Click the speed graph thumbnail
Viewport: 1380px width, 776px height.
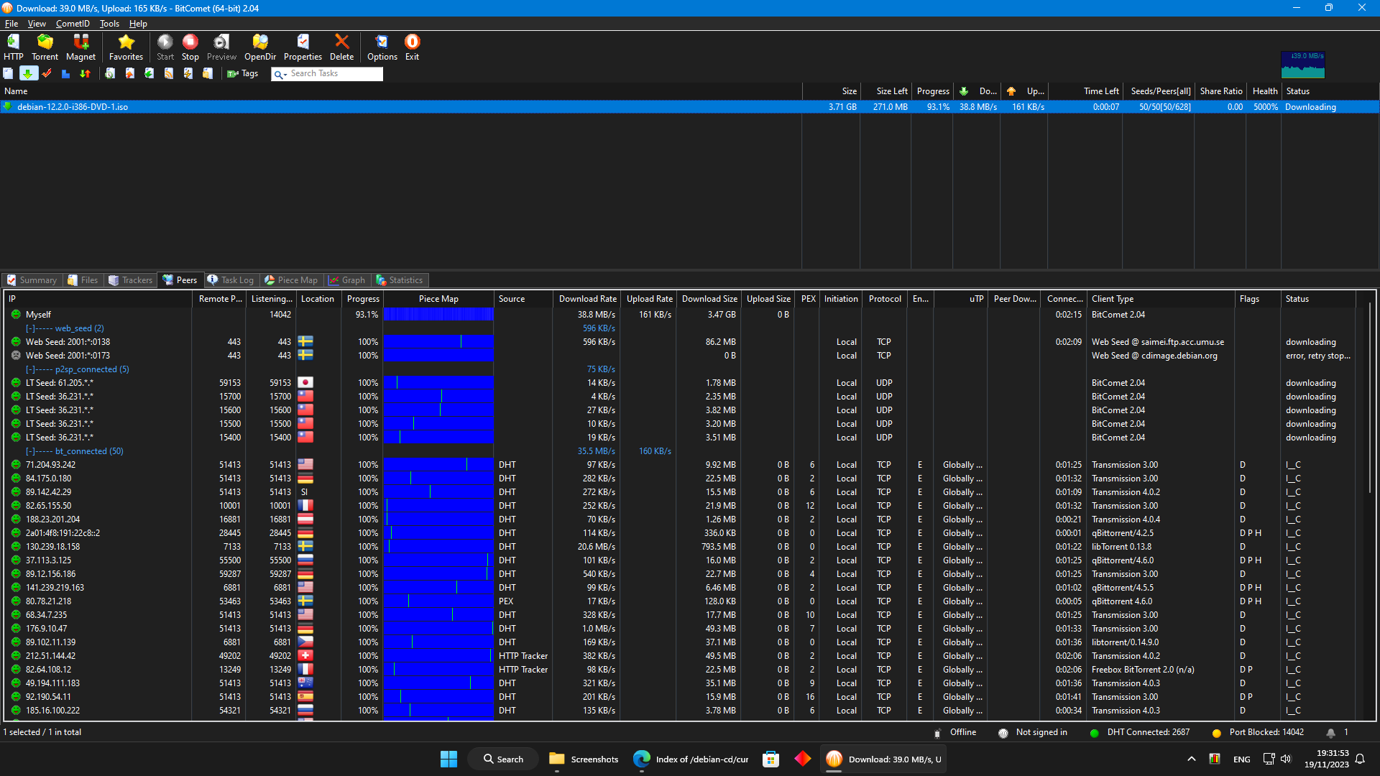coord(1302,64)
